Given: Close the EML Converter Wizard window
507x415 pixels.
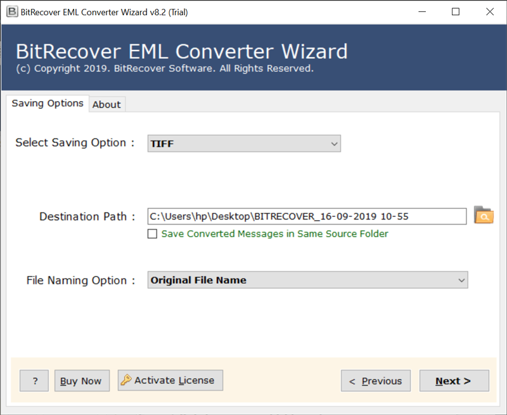Looking at the screenshot, I should coord(490,12).
